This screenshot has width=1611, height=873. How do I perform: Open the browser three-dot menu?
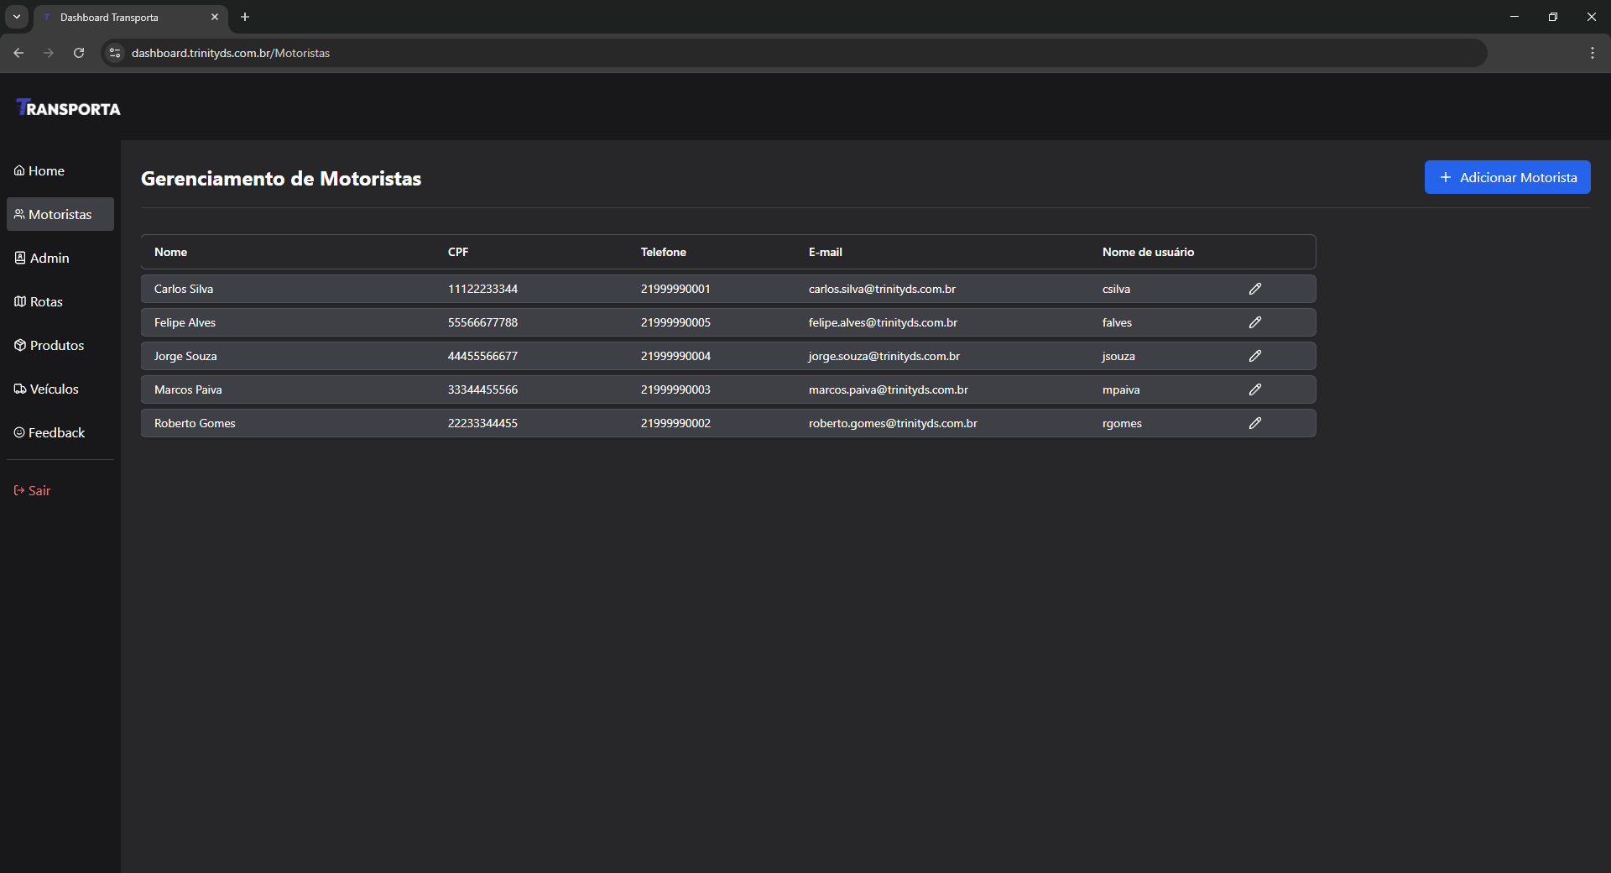tap(1592, 53)
